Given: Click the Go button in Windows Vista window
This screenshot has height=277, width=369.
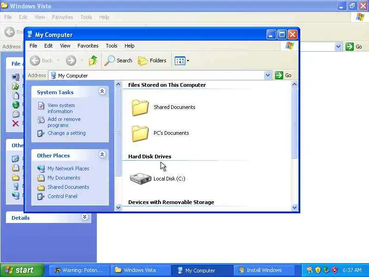Looking at the screenshot, I should [x=354, y=47].
